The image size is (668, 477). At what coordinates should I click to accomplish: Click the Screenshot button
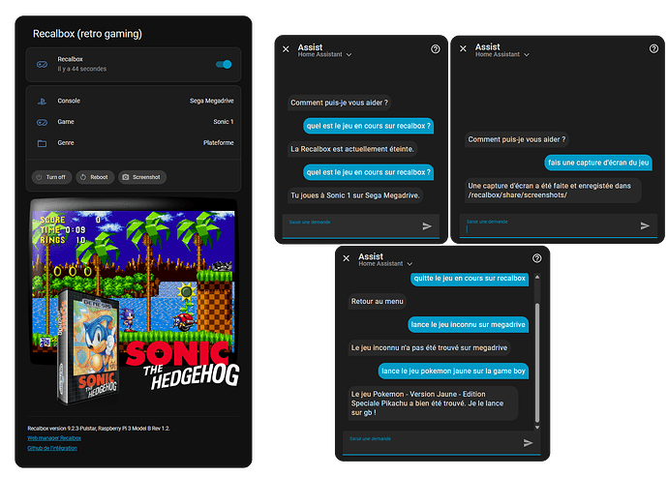point(142,177)
